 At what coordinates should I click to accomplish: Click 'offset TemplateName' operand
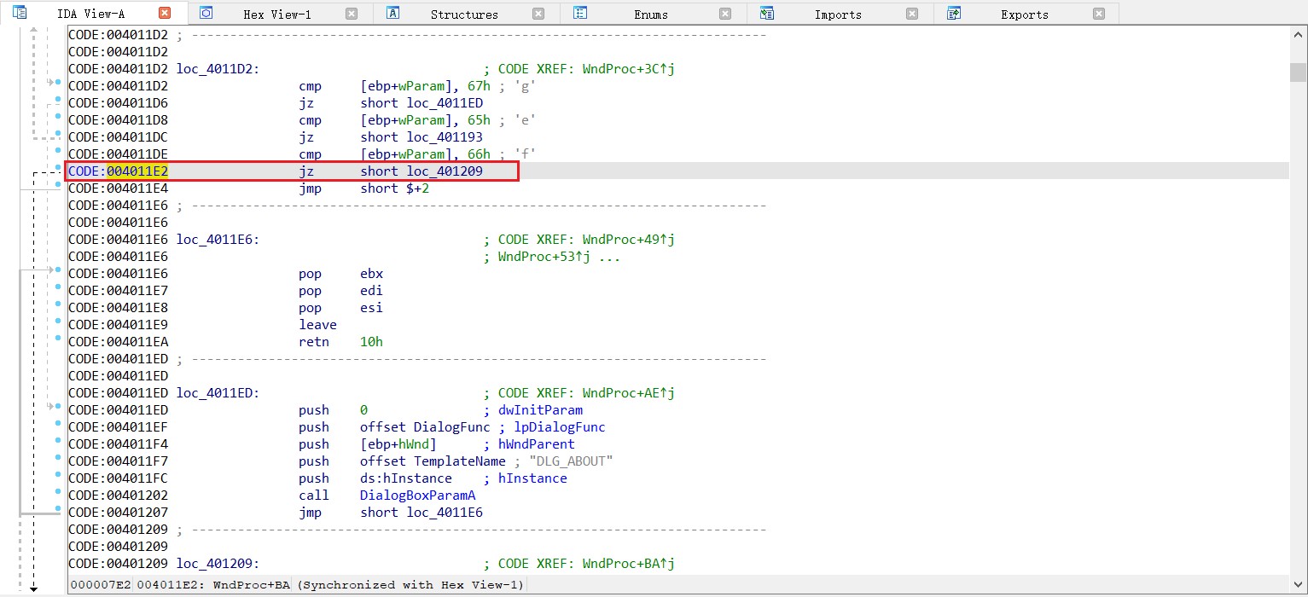point(433,461)
